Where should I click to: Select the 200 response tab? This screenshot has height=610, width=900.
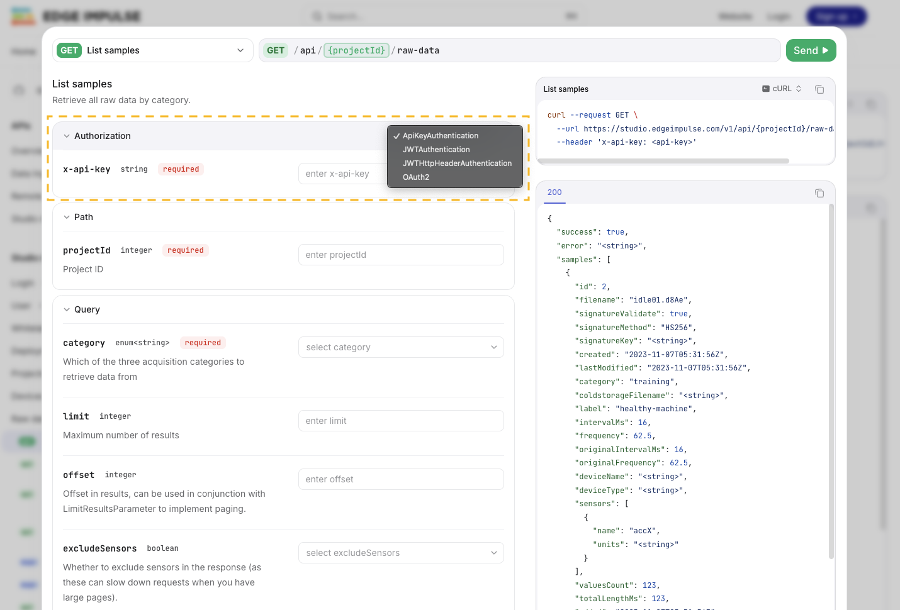pos(554,192)
